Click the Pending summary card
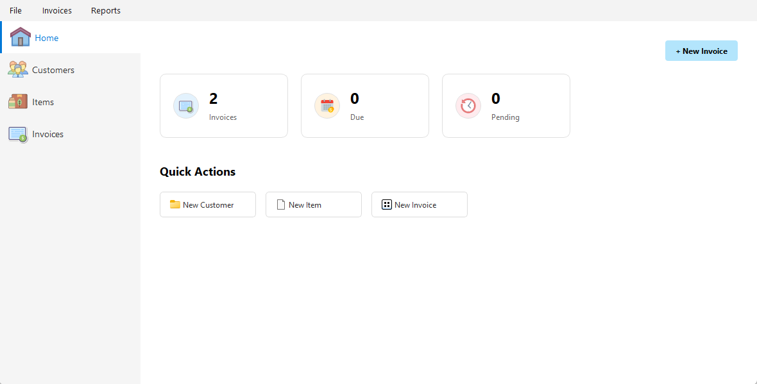 coord(506,105)
